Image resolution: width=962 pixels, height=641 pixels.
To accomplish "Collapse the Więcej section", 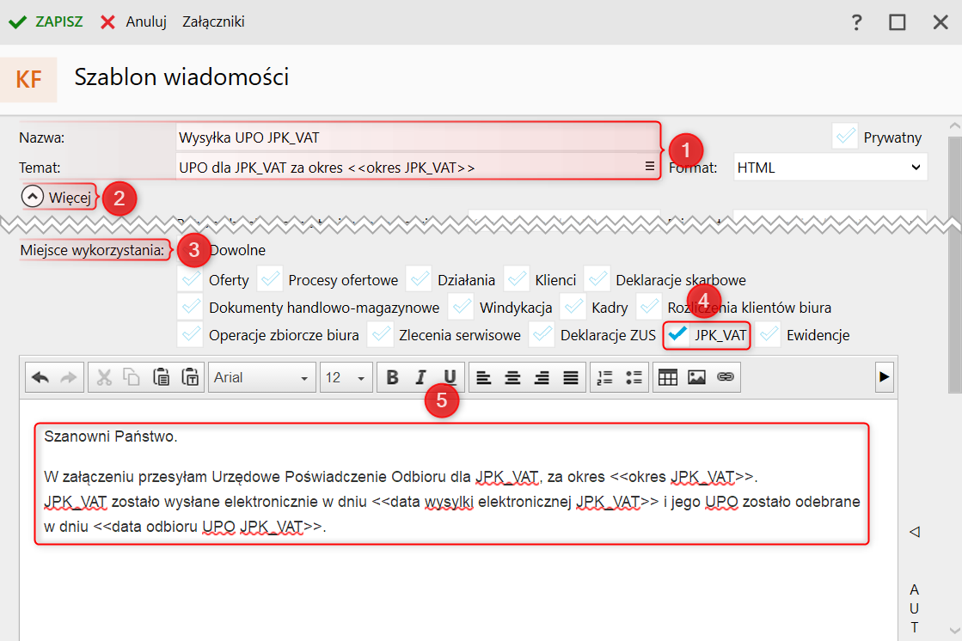I will pos(57,197).
